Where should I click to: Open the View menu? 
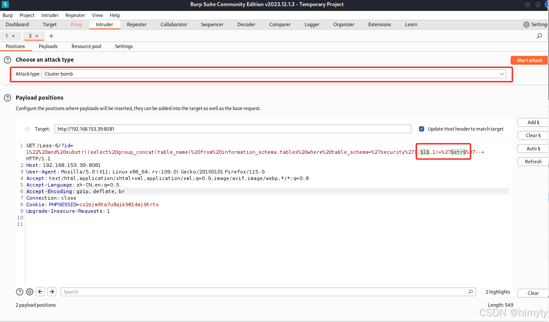tap(98, 15)
